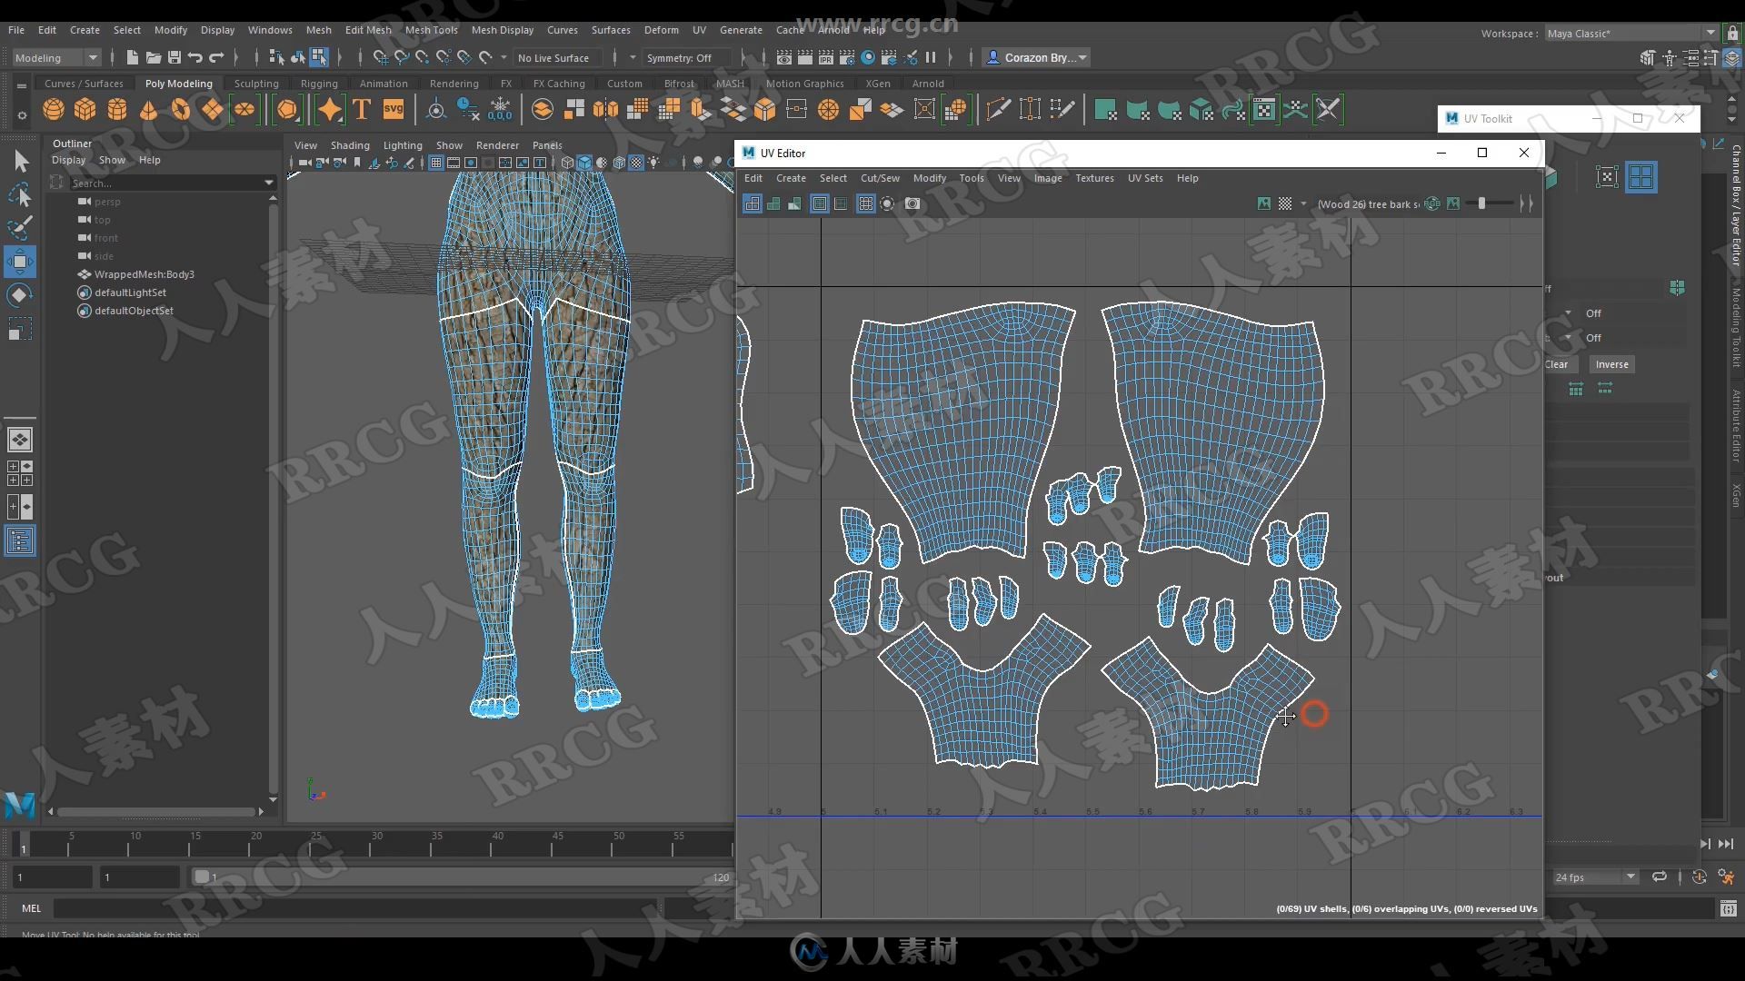This screenshot has height=981, width=1745.
Task: Click the Modeling workspace dropdown
Action: 55,55
